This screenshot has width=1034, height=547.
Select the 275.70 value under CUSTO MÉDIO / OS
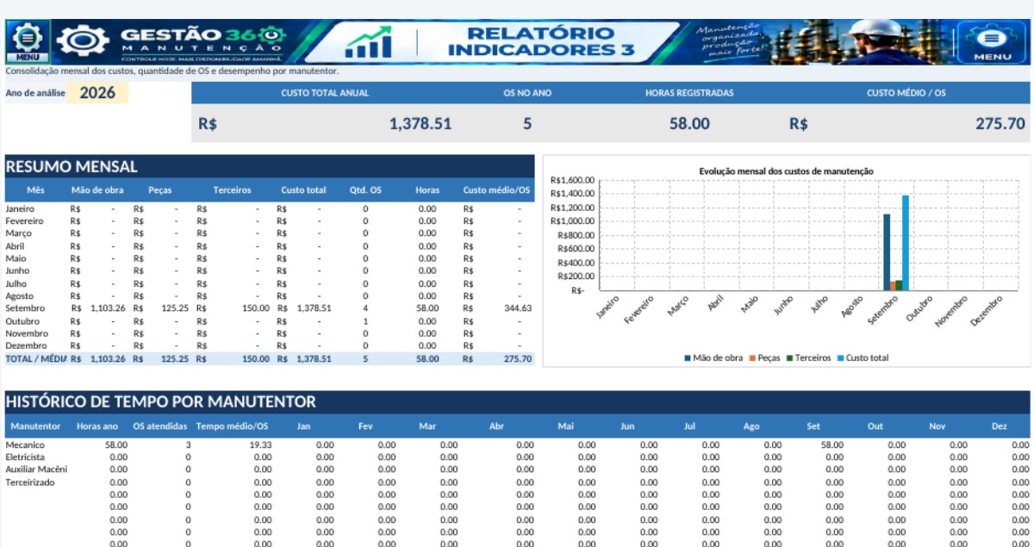pyautogui.click(x=1000, y=123)
